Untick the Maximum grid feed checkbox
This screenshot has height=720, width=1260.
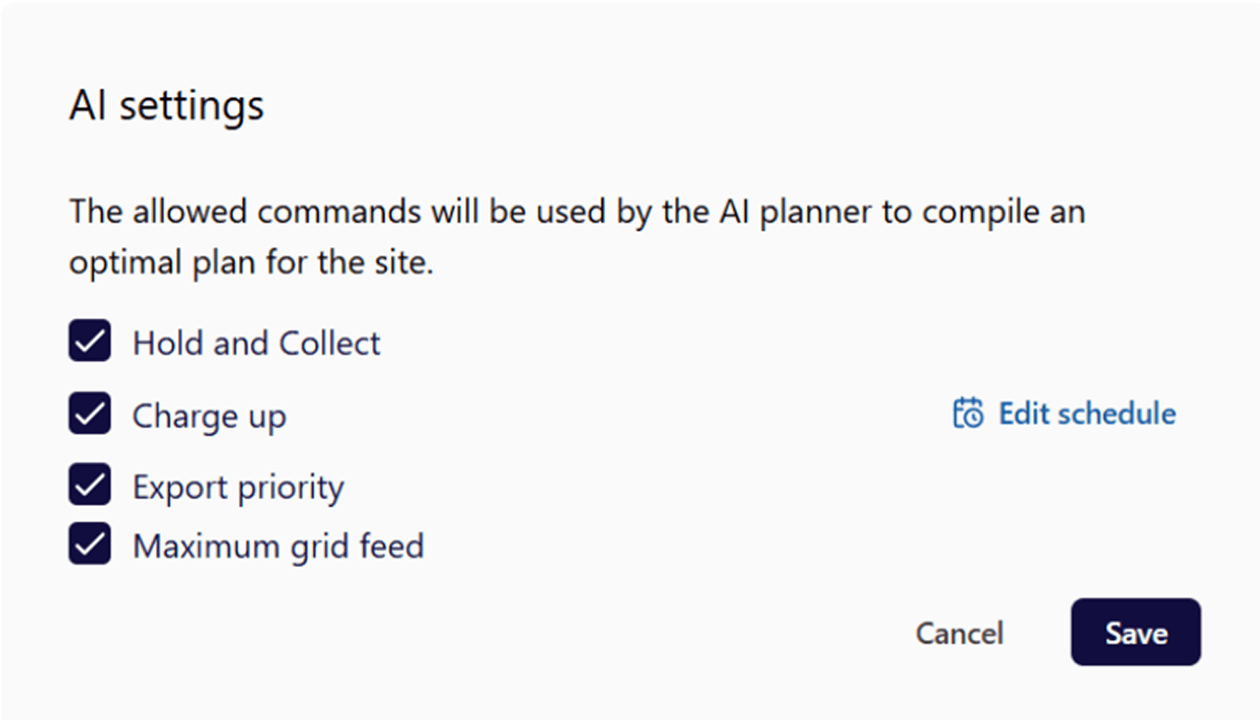pyautogui.click(x=90, y=543)
